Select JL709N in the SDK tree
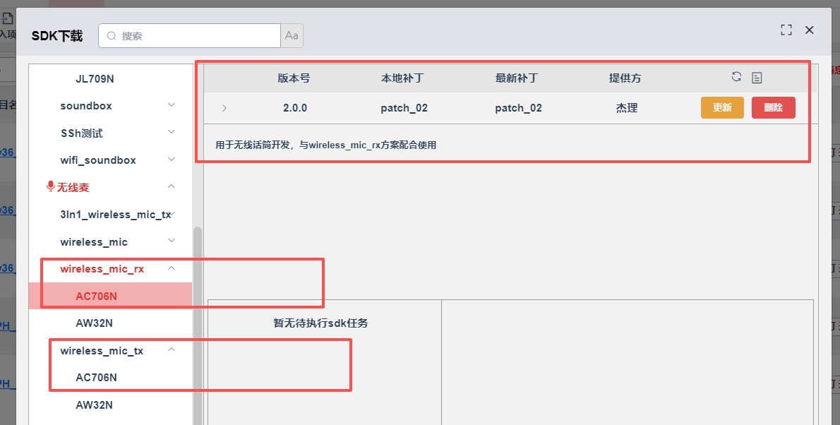Viewport: 840px width, 425px height. tap(95, 79)
